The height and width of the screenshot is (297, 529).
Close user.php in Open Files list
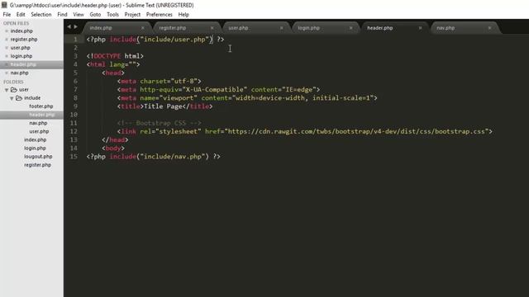pyautogui.click(x=7, y=48)
